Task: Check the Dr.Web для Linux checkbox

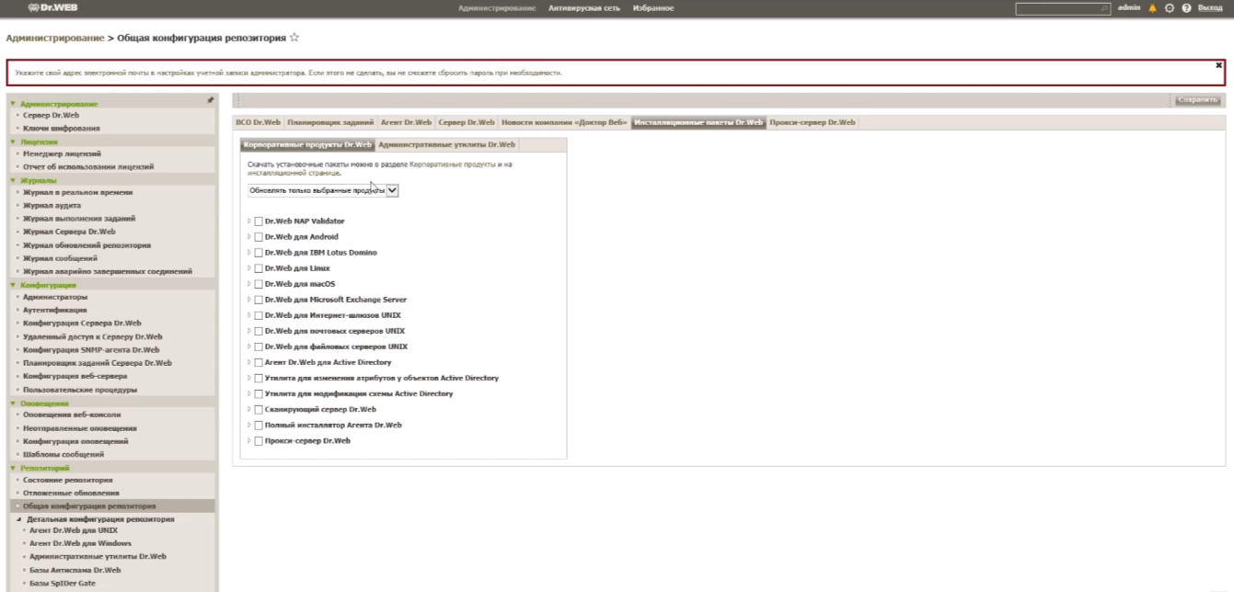Action: [x=259, y=268]
